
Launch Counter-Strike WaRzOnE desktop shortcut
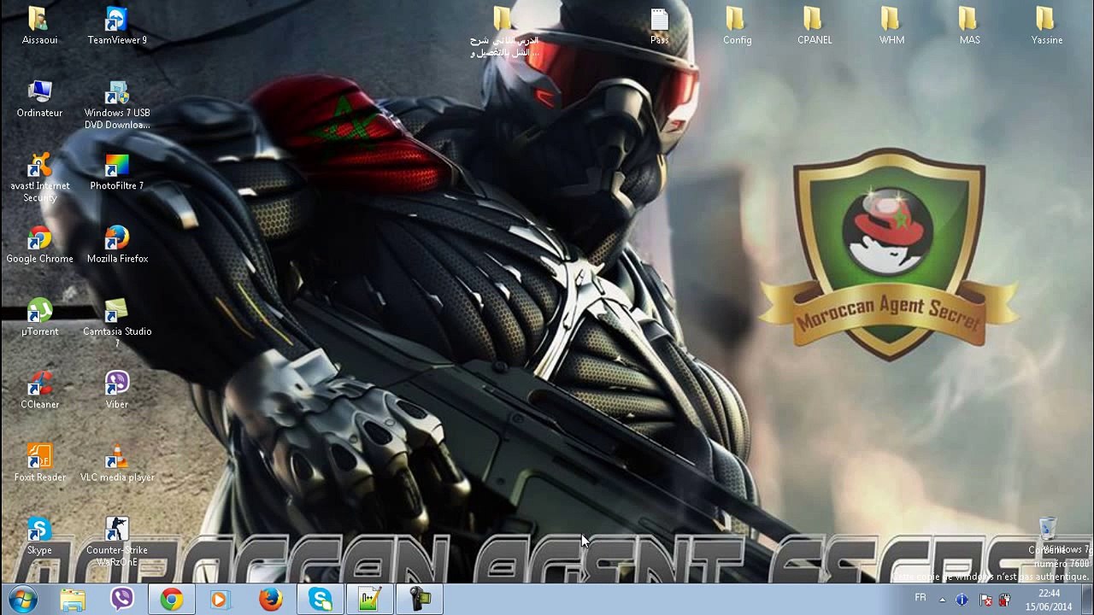point(117,542)
